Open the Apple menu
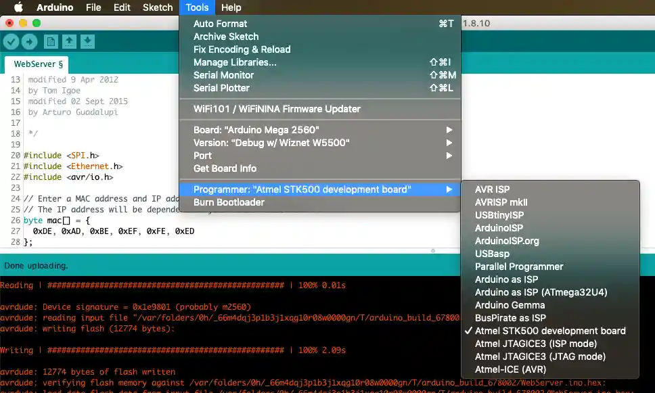The image size is (655, 393). point(18,7)
